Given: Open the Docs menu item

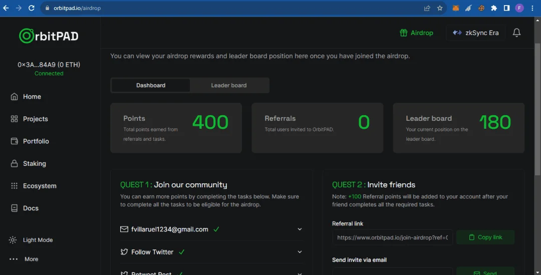Looking at the screenshot, I should coord(25,208).
